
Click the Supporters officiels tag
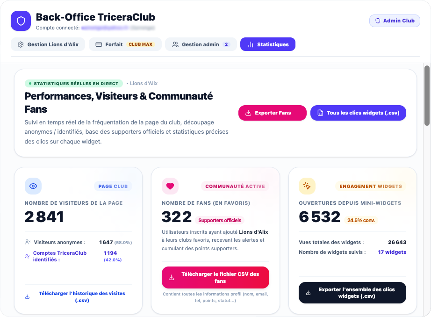tap(220, 220)
